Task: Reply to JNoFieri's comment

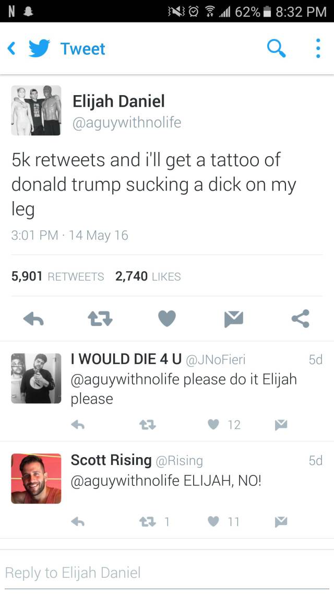Action: pyautogui.click(x=78, y=425)
